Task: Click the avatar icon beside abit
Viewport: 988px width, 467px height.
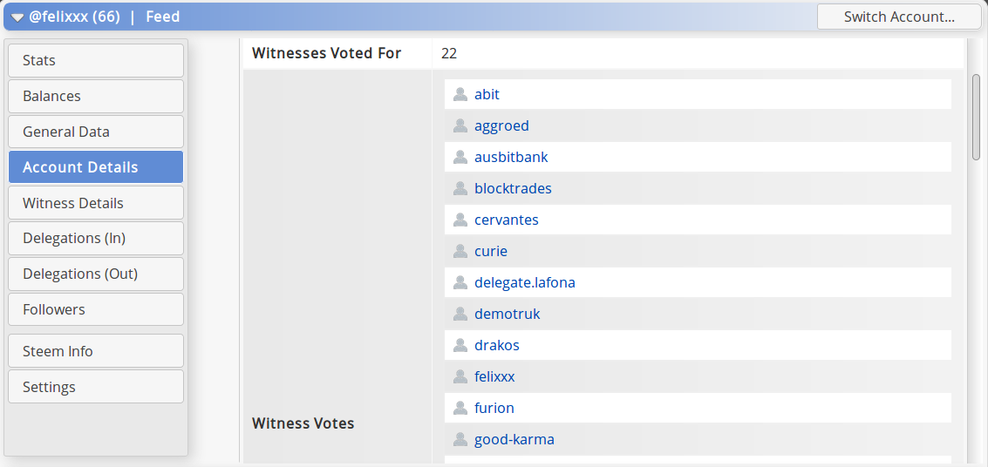Action: pos(460,94)
